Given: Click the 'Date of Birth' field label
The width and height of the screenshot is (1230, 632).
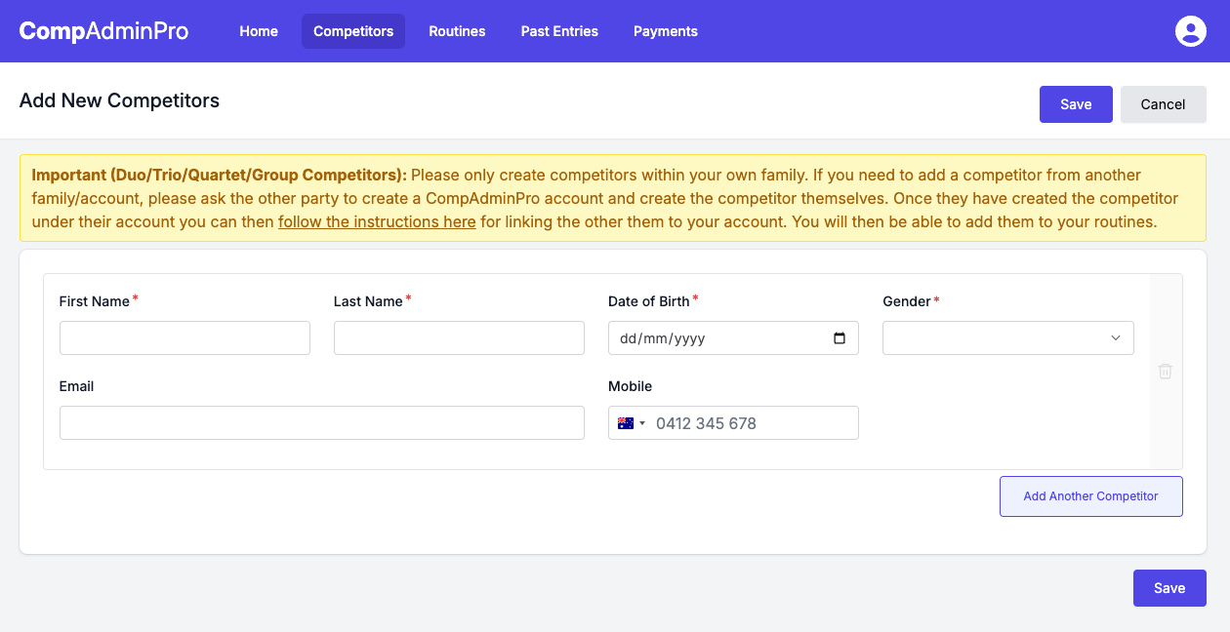Looking at the screenshot, I should tap(649, 301).
